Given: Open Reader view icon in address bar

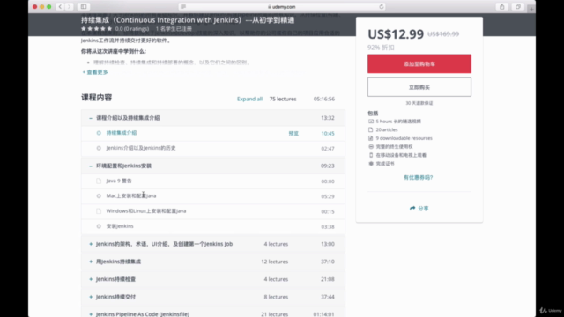Looking at the screenshot, I should click(183, 6).
